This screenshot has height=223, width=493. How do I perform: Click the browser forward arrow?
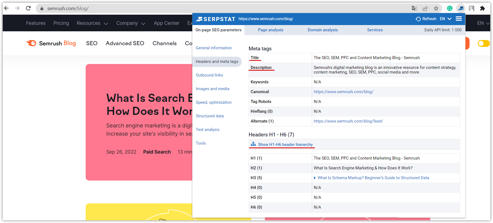17,8
